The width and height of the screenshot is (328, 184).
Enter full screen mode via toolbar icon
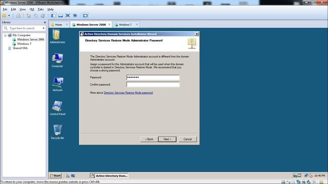pyautogui.click(x=68, y=16)
